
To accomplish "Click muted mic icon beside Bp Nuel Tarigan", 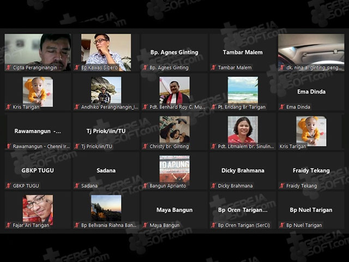I will 282,225.
